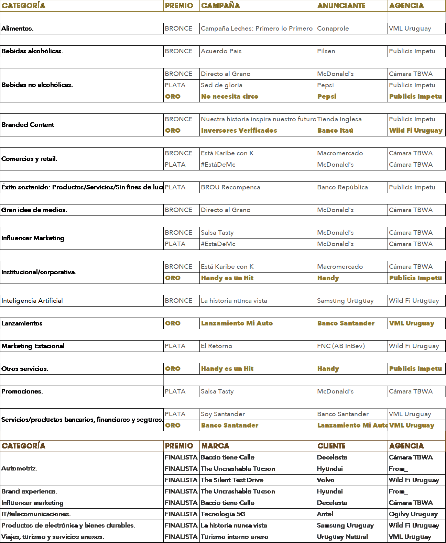Click 'Directo al Grano' in Gran idea de medios row
Viewport: 446px width, 543px height.
point(258,210)
